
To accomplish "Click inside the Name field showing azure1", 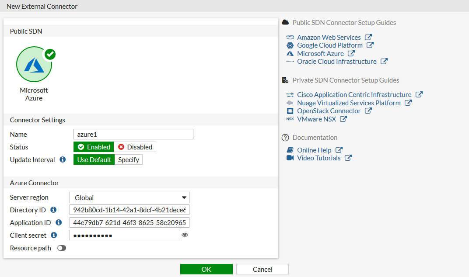I will pyautogui.click(x=133, y=134).
